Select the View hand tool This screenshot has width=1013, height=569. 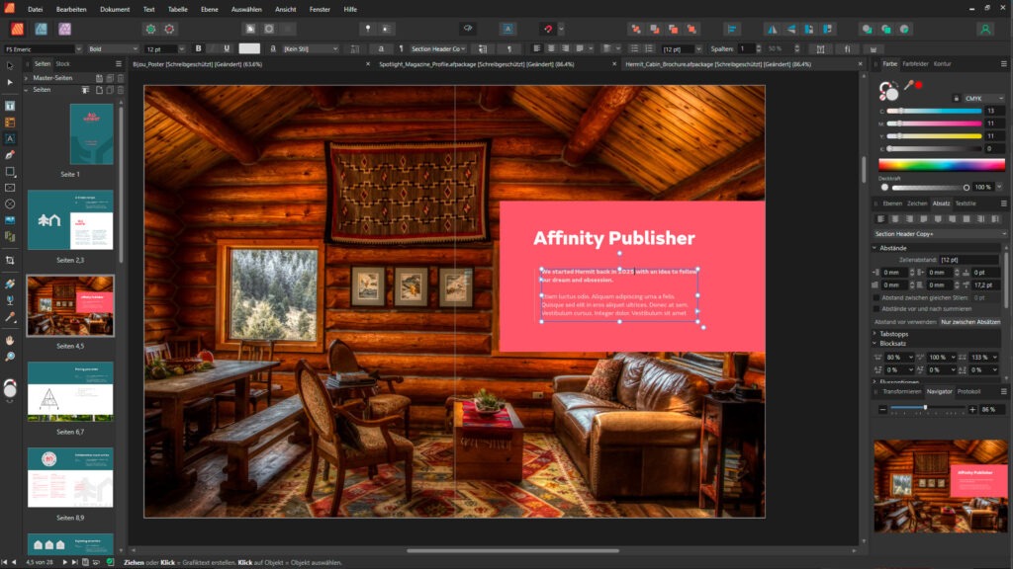pyautogui.click(x=10, y=340)
